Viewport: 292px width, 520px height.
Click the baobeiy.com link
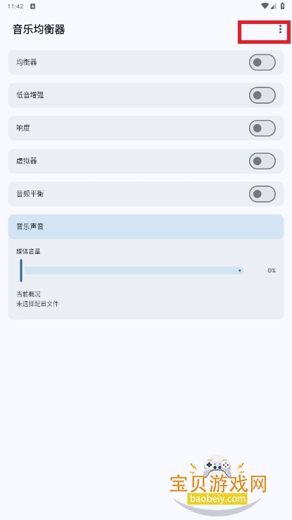coord(218,499)
